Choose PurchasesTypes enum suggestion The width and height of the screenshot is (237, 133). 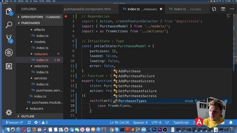tap(171, 101)
